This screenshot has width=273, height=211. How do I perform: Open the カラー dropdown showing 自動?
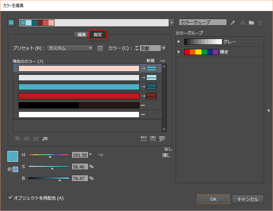click(153, 48)
